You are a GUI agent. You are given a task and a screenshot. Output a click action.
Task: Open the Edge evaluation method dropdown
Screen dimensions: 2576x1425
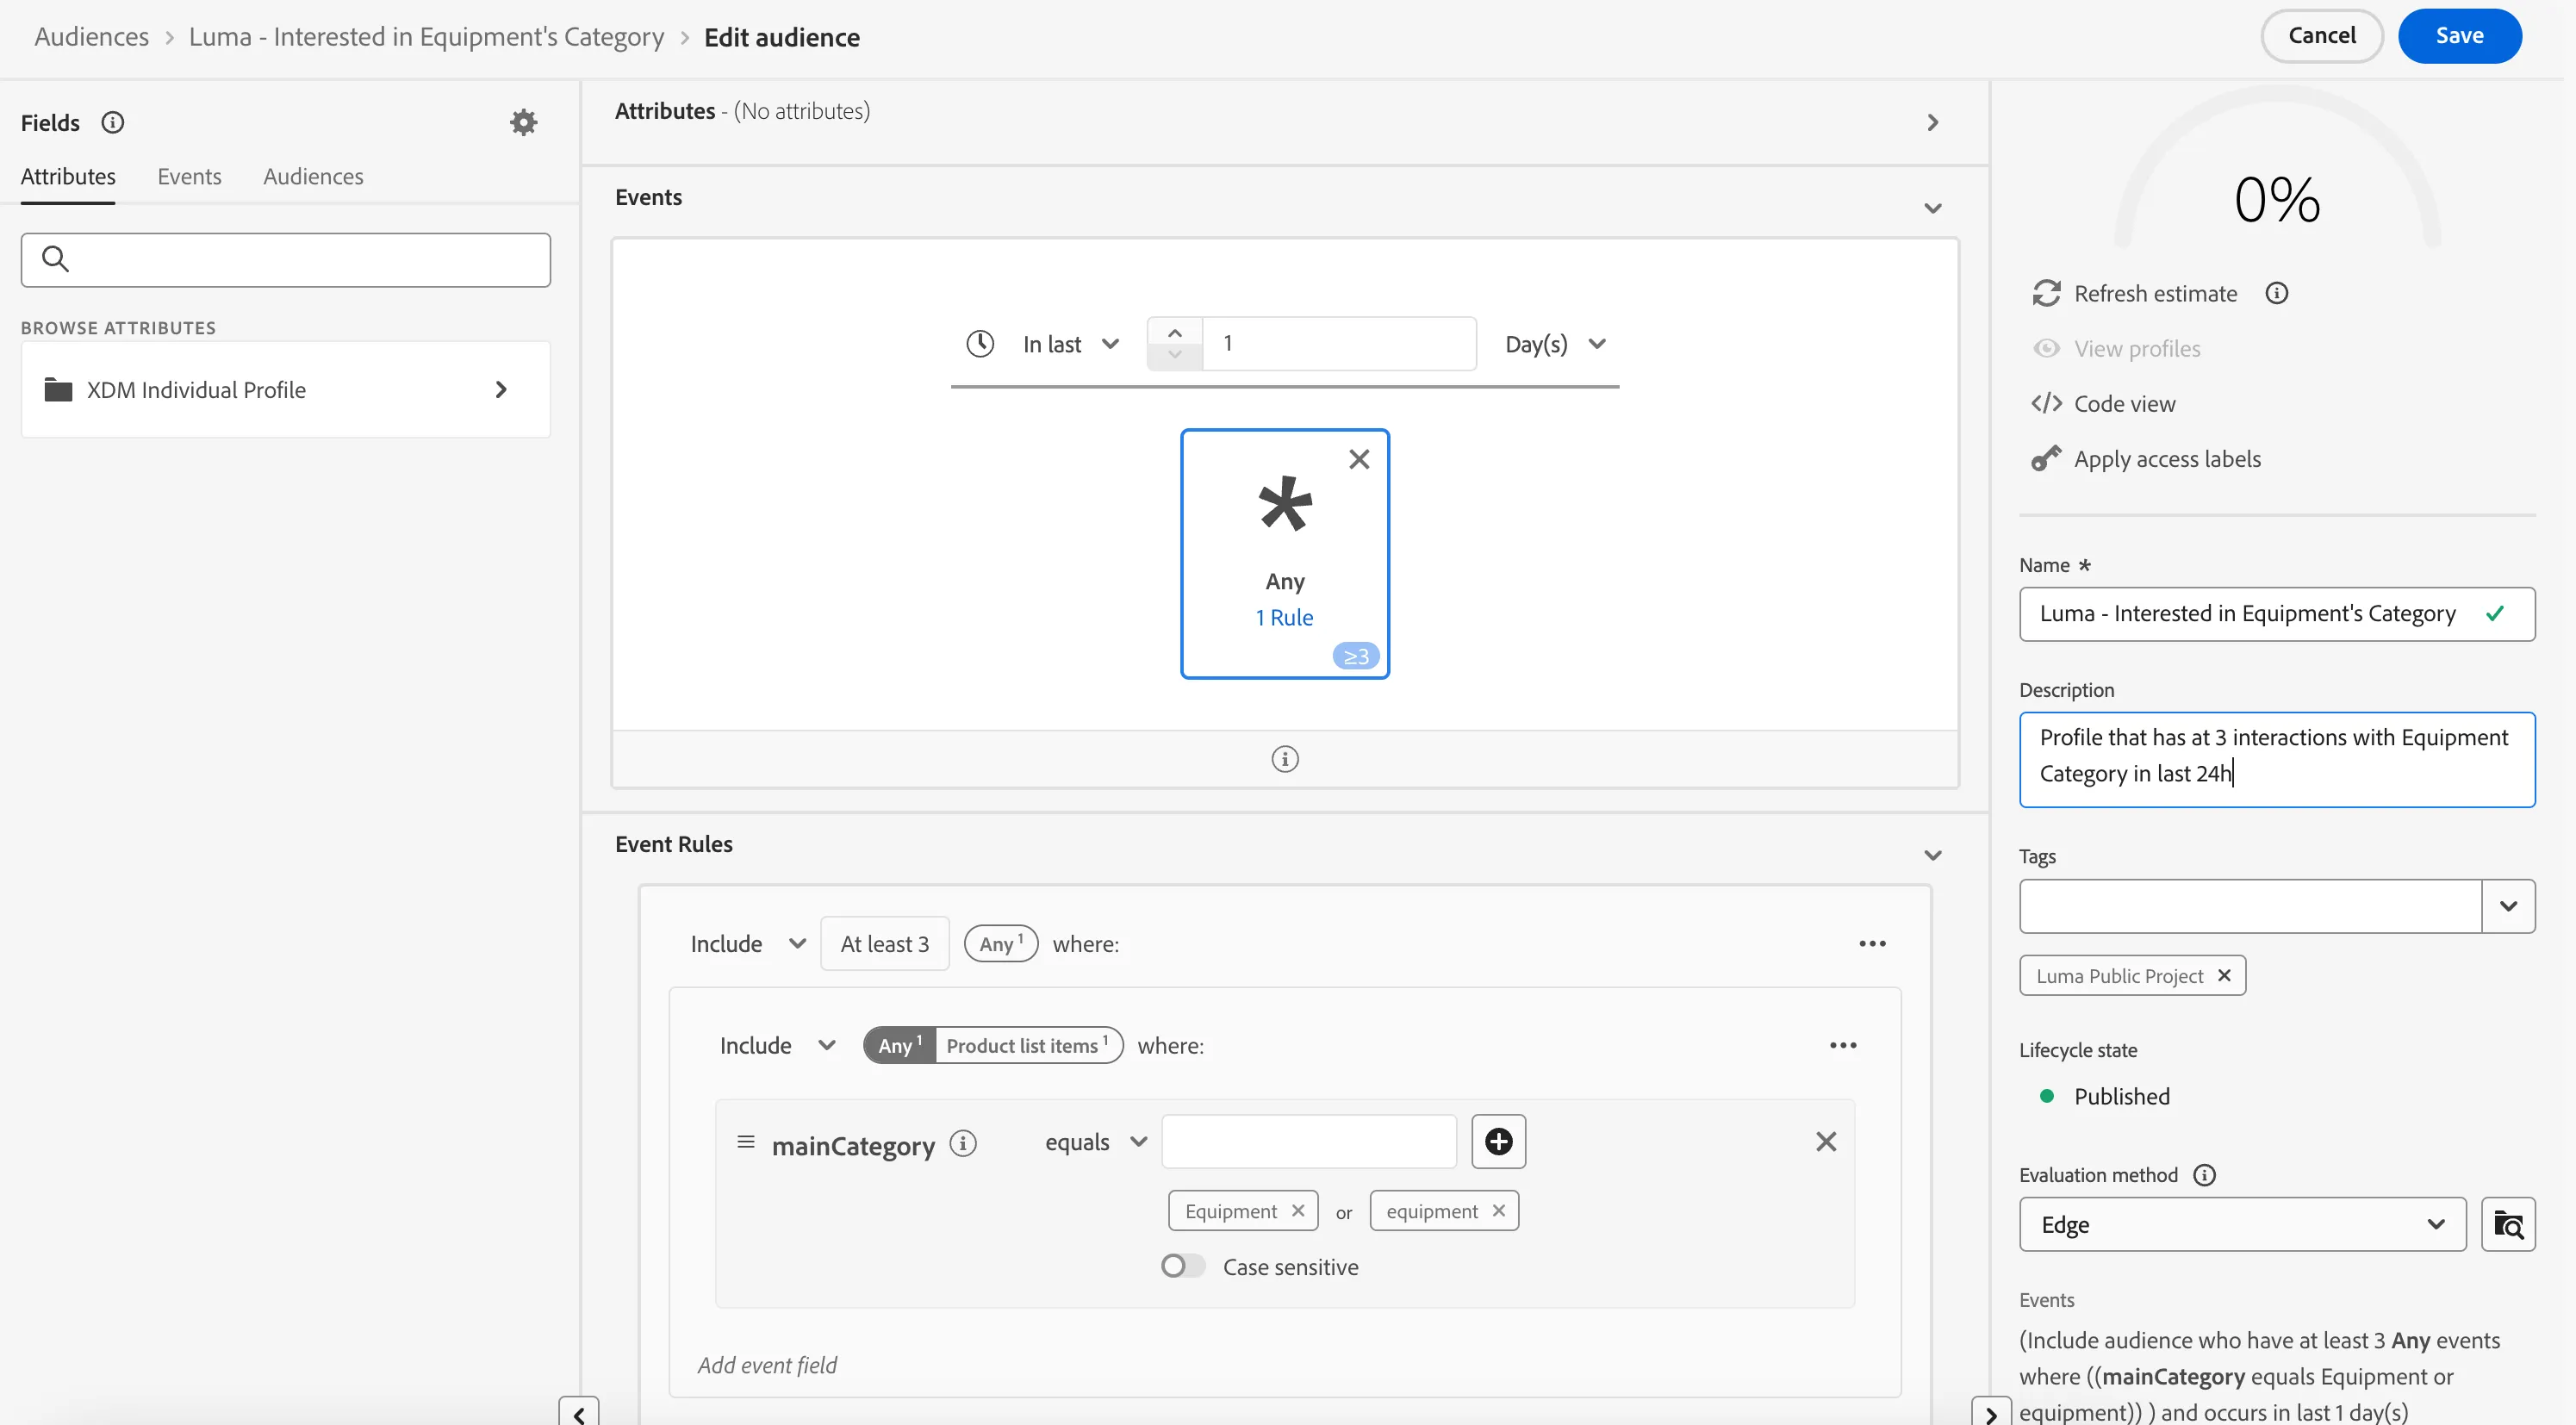[2241, 1224]
